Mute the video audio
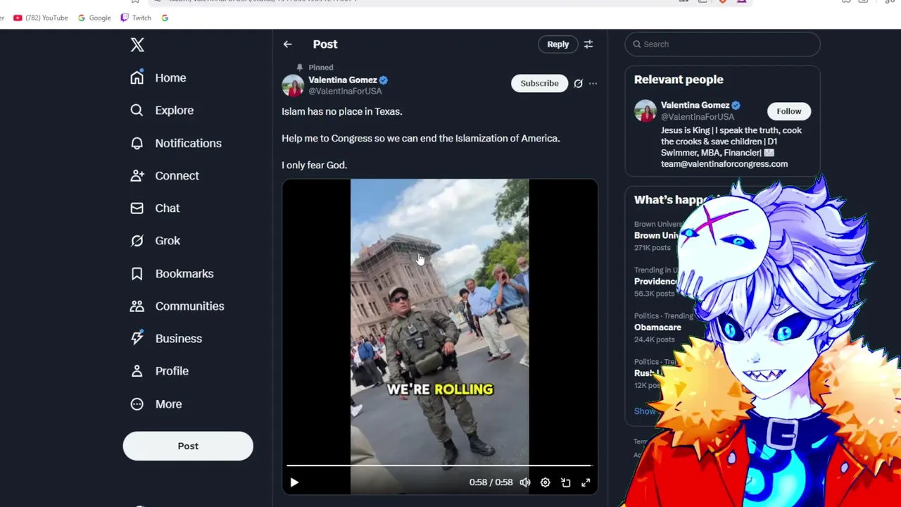Viewport: 901px width, 507px height. tap(525, 482)
